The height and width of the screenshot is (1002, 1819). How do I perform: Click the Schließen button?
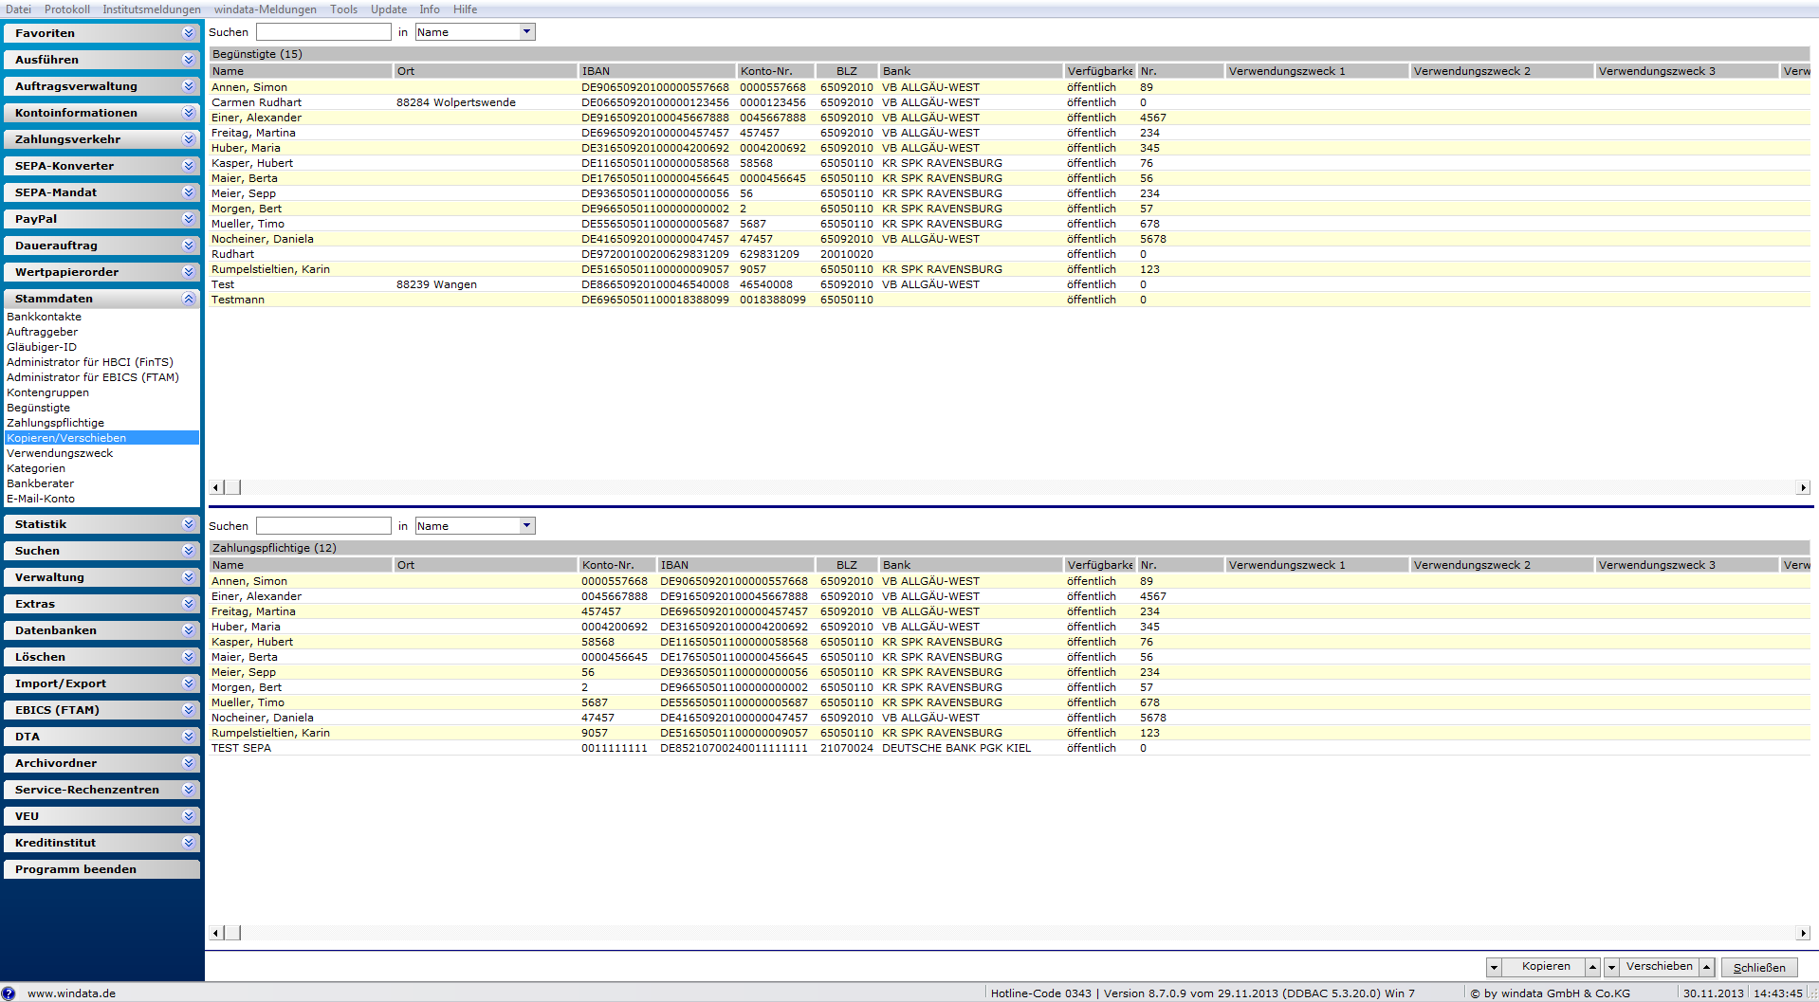1759,968
